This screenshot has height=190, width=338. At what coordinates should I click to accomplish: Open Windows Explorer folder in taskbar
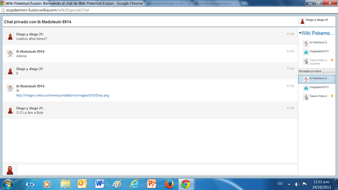(65, 184)
